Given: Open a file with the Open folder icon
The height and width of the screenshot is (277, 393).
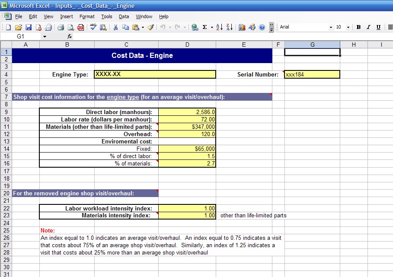Looking at the screenshot, I should 19,27.
